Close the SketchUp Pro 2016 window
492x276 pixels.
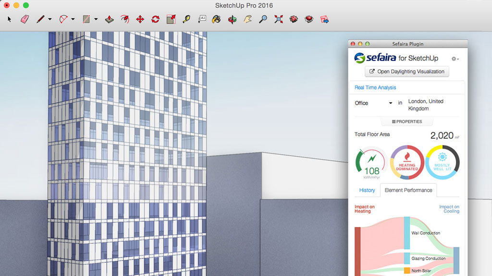coord(7,5)
